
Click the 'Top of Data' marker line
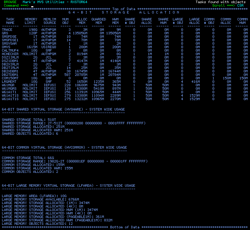[x=125, y=9]
